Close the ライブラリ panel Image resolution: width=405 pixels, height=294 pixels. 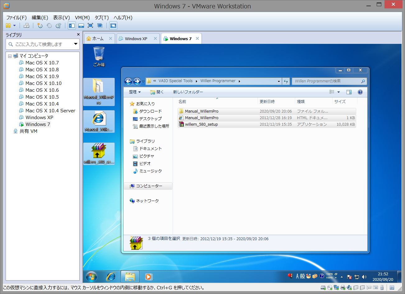tap(78, 35)
